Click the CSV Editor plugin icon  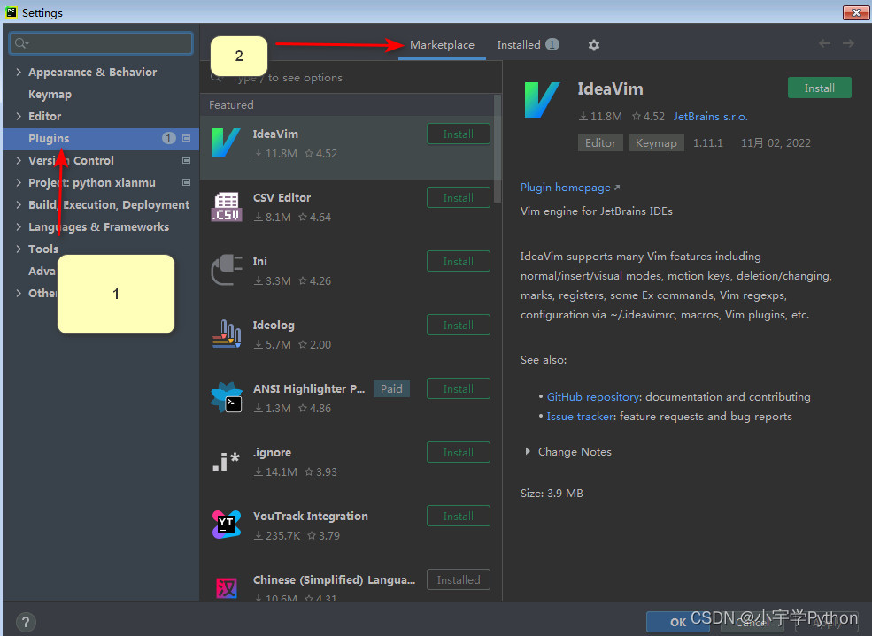point(227,206)
